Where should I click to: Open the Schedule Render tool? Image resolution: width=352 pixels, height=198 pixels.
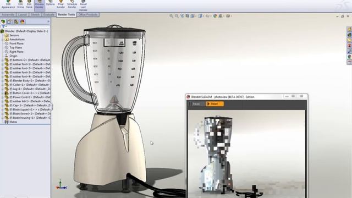click(72, 4)
